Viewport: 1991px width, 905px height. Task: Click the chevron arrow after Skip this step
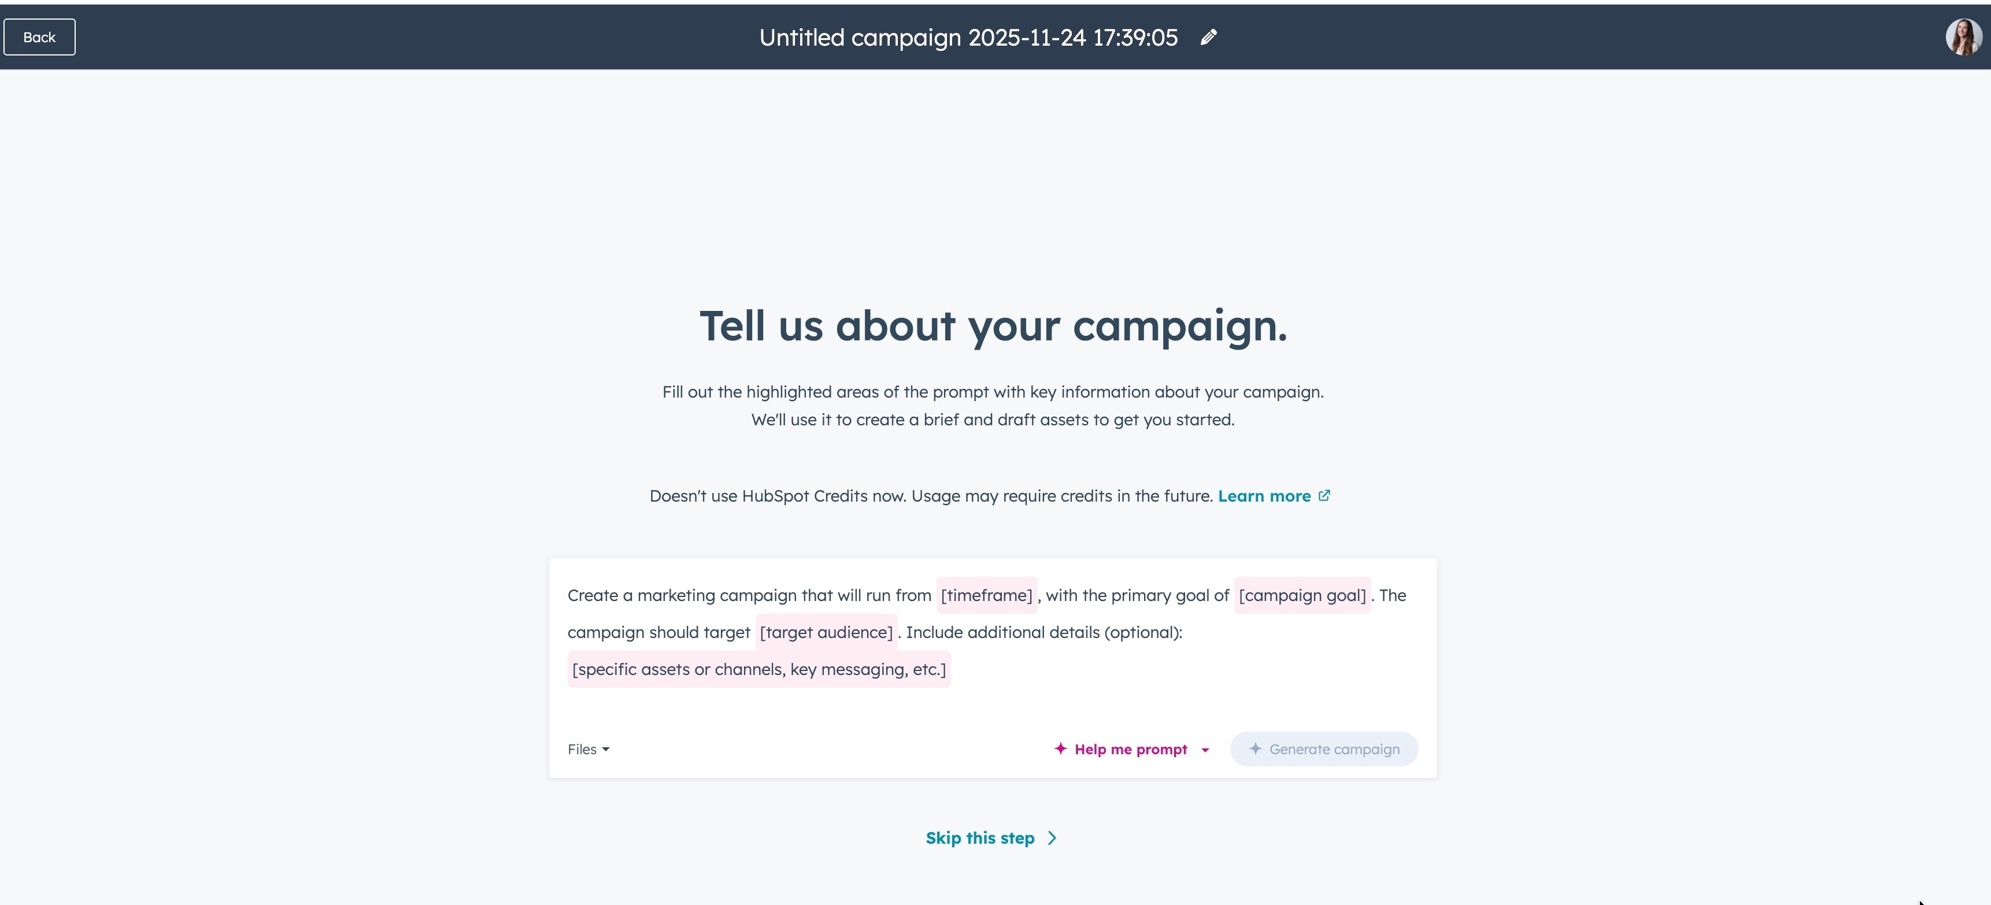point(1052,838)
